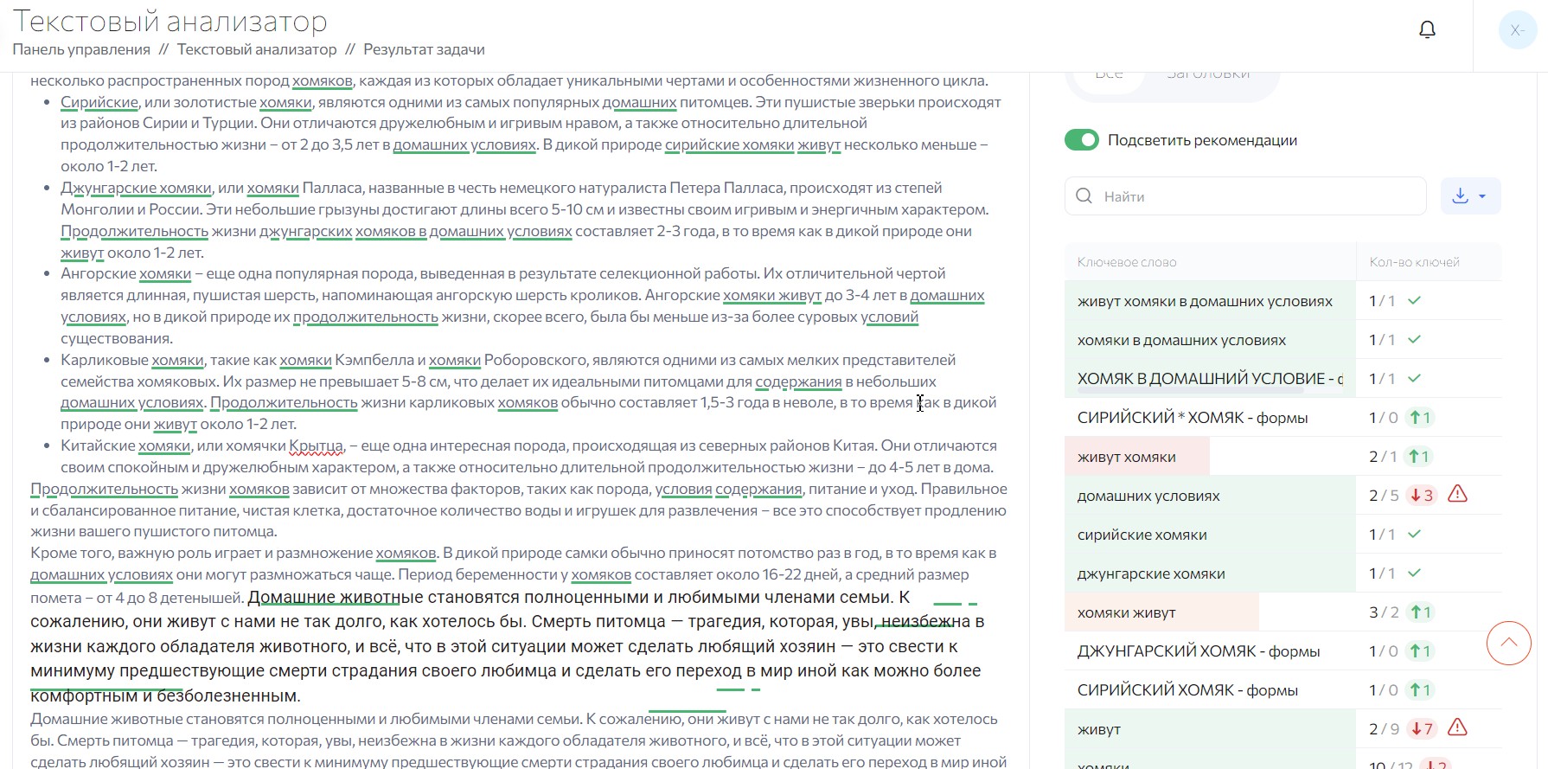Expand the export dropdown caret
The image size is (1548, 769).
(x=1482, y=196)
